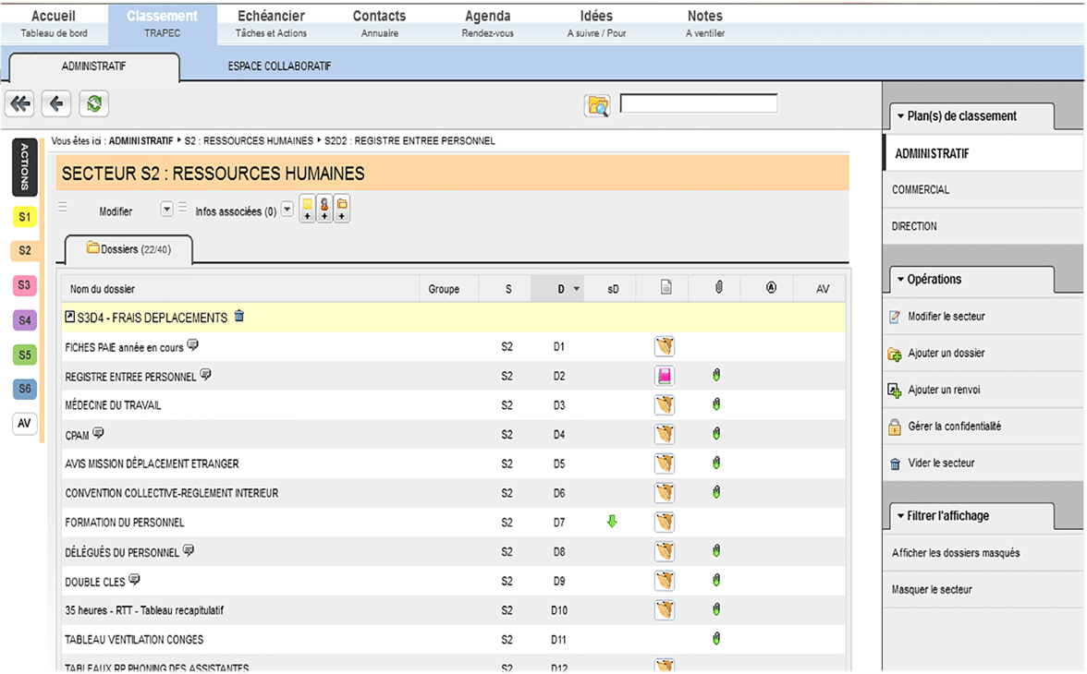Screen dimensions: 1087x674
Task: Click attachment clip on REGISTRE ENTREE PERSONNEL row
Action: click(716, 375)
